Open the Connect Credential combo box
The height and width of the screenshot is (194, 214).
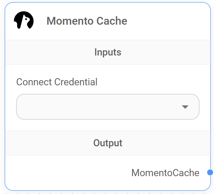coord(107,107)
